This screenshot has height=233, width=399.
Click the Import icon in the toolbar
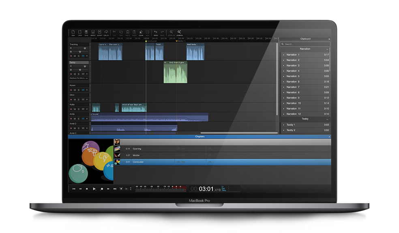click(x=93, y=32)
